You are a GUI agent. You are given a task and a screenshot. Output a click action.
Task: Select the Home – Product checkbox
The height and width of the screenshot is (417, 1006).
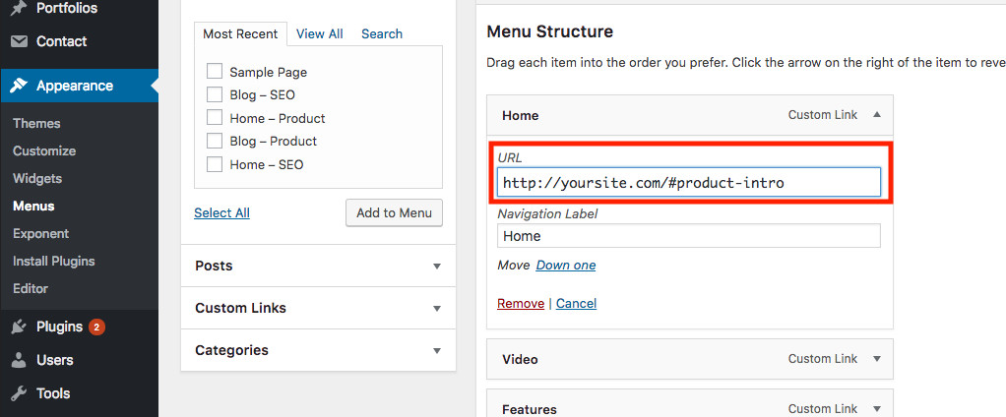pyautogui.click(x=215, y=118)
